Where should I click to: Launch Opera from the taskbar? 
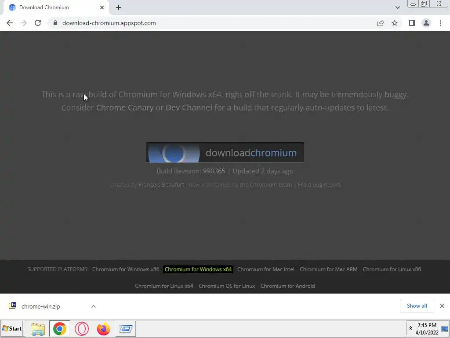pyautogui.click(x=81, y=329)
